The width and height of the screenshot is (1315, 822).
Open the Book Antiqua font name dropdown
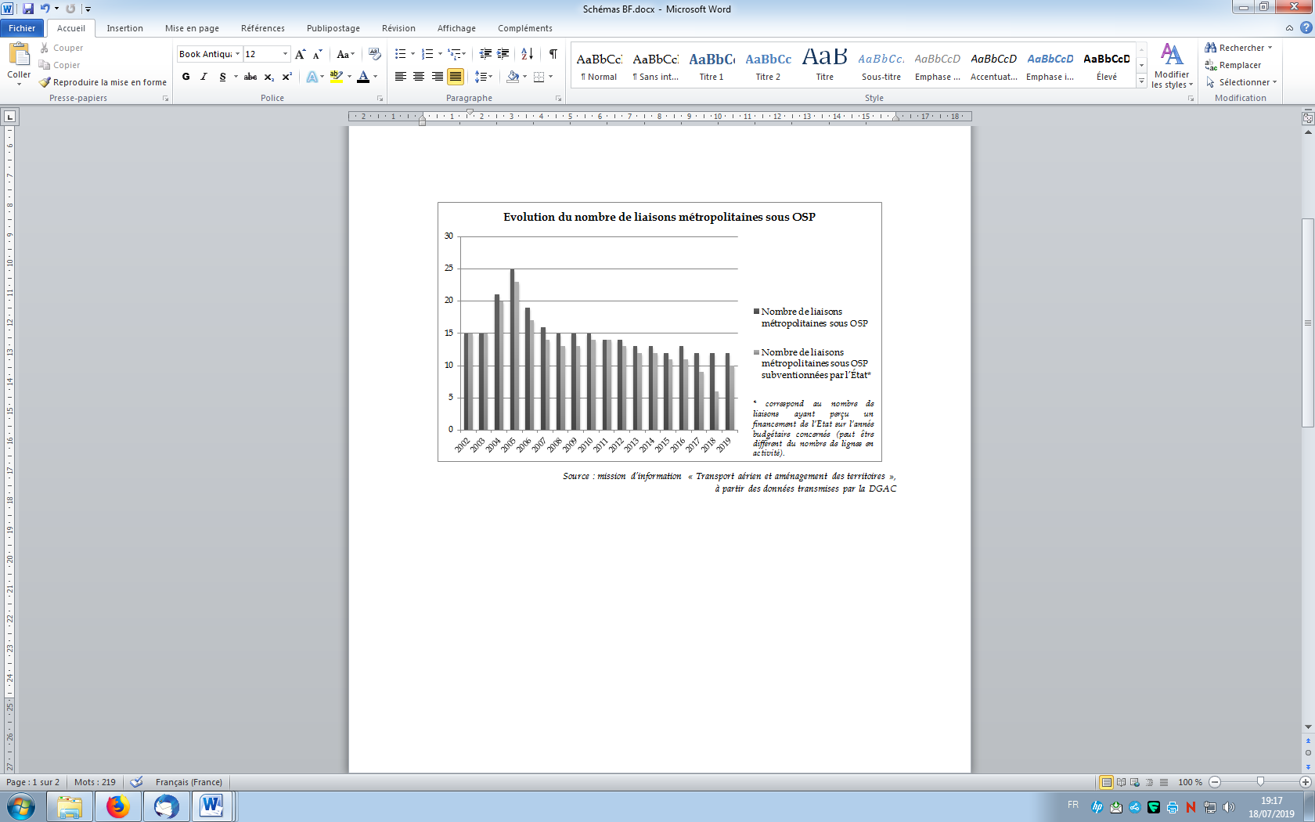(x=237, y=54)
